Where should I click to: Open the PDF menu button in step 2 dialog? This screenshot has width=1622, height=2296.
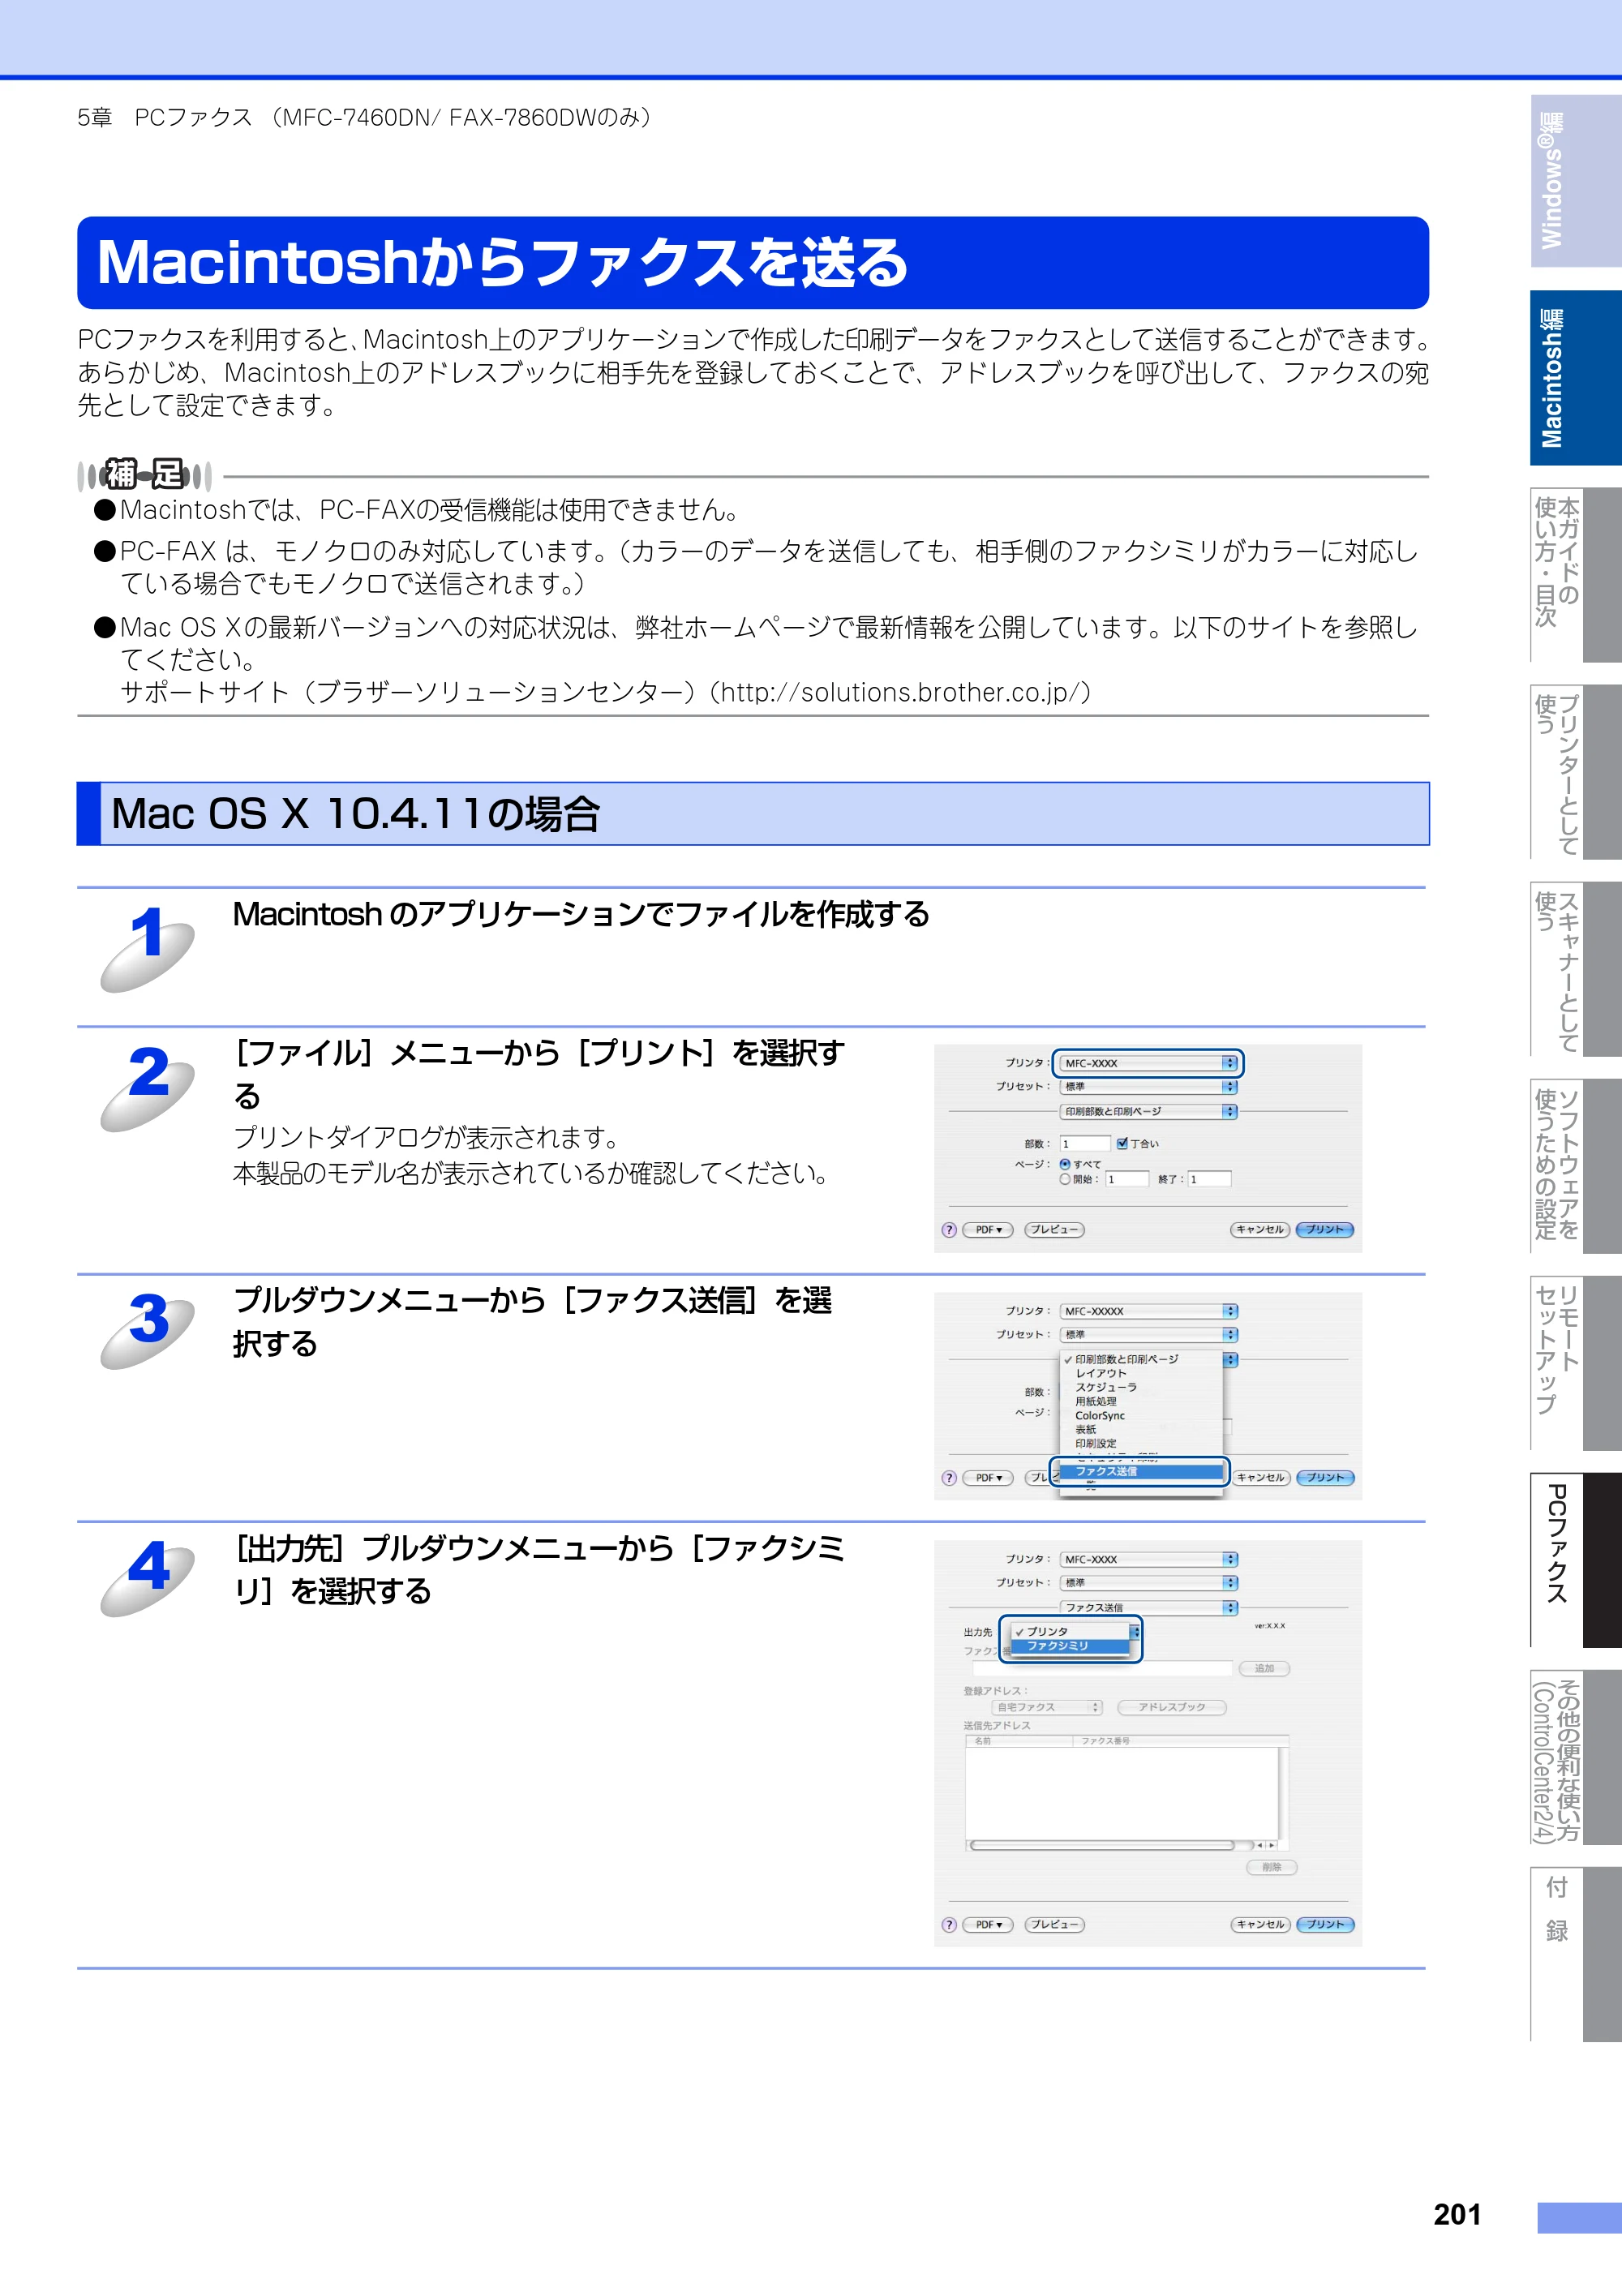point(988,1229)
